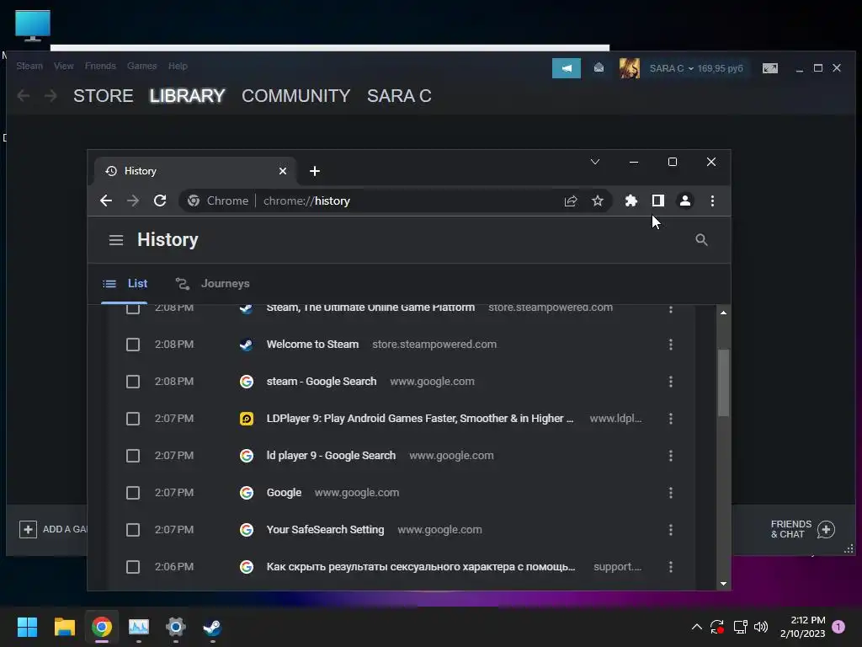Open more actions for Your SafeSearch Setting entry
This screenshot has height=647, width=862.
coord(671,530)
